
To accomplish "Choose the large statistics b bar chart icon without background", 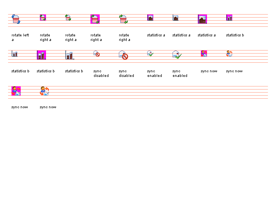I will (x=69, y=55).
